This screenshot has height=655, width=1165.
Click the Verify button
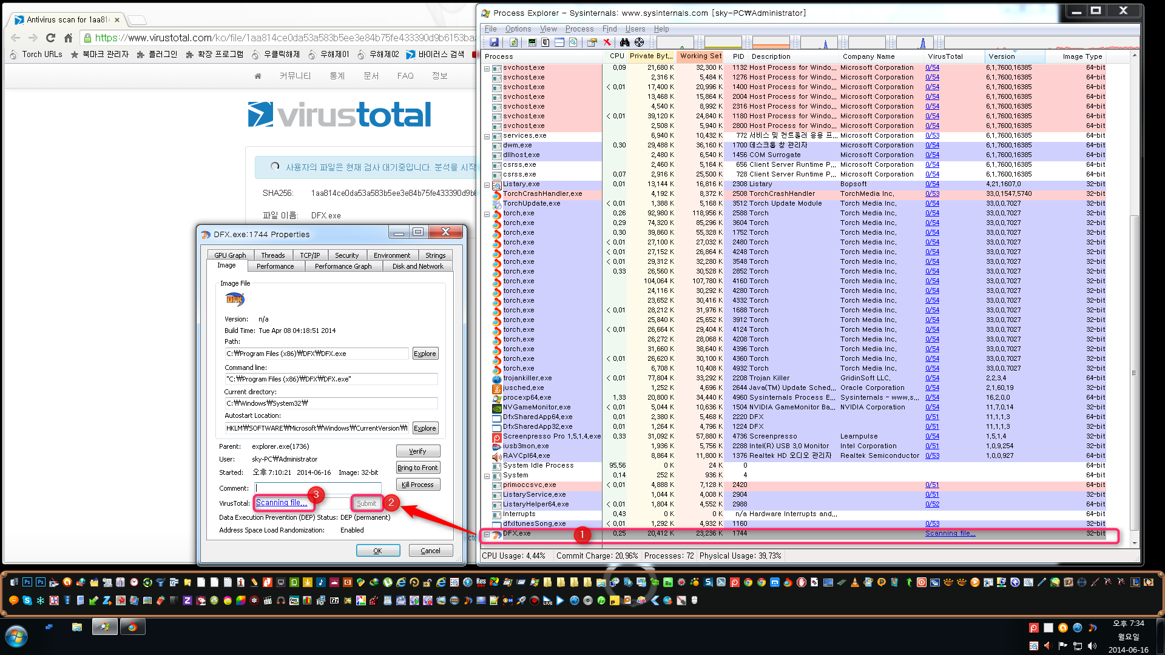(417, 451)
